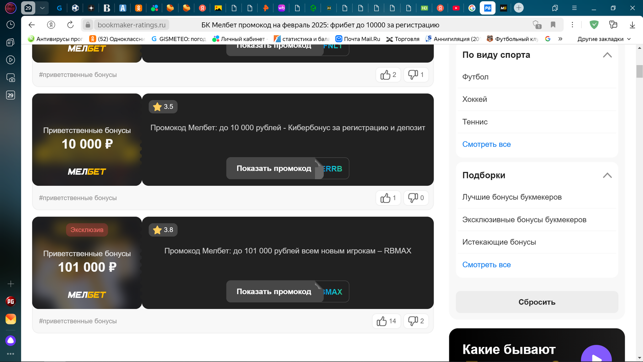Click the bookmaker-ratings.ru address field
The height and width of the screenshot is (362, 643).
coord(131,25)
